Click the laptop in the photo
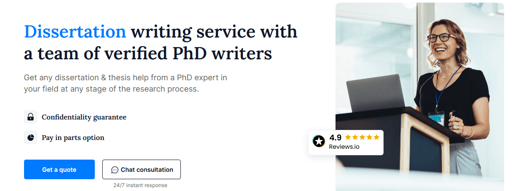512x191 pixels. (x=376, y=94)
